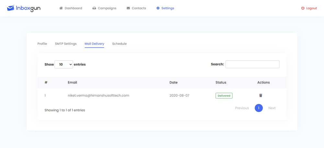Focus the Search input field
Image resolution: width=324 pixels, height=148 pixels.
point(252,64)
